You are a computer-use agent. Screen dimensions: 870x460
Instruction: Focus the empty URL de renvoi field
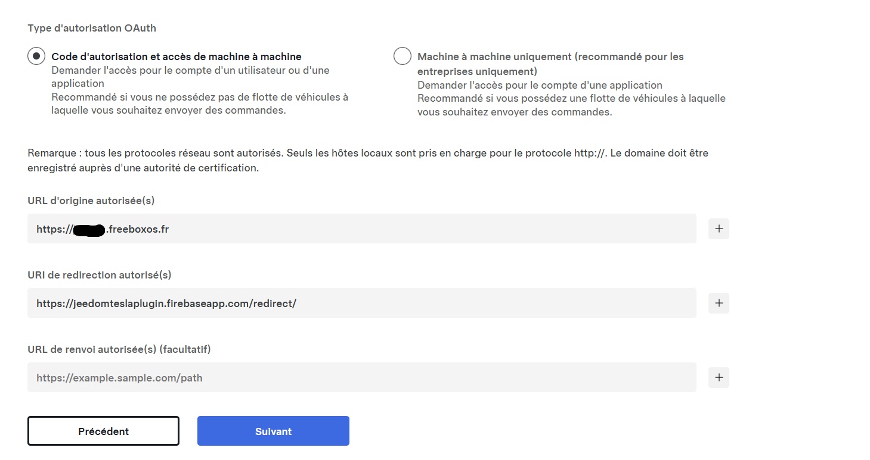pos(361,377)
